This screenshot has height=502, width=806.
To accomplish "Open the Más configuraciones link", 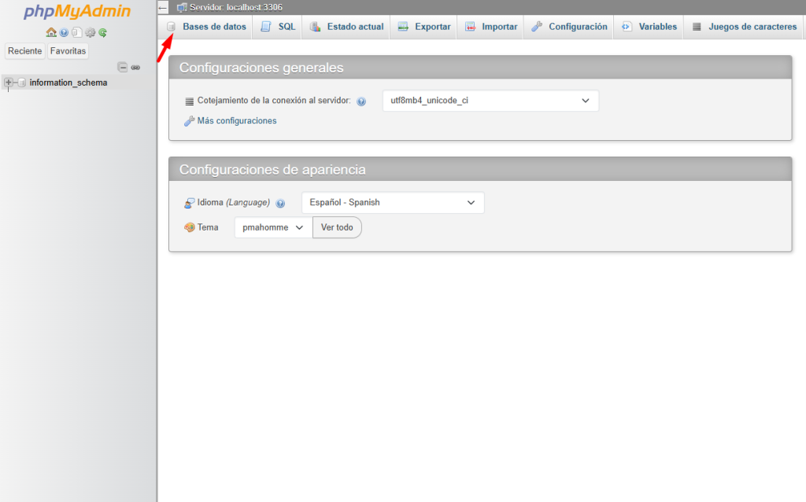I will [236, 121].
